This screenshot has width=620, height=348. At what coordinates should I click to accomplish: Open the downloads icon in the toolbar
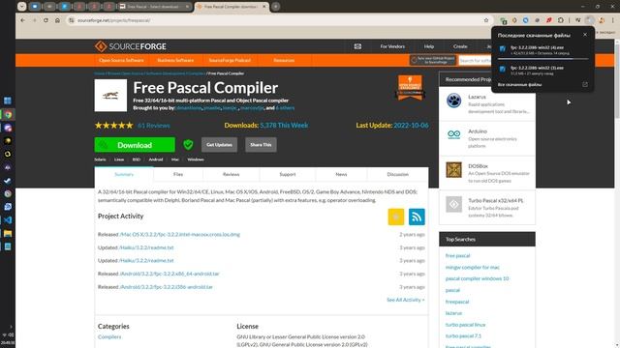click(590, 20)
